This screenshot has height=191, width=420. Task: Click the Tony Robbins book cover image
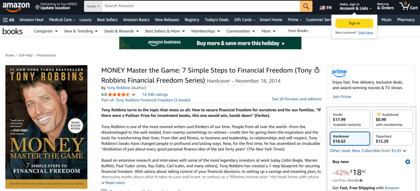[46, 127]
